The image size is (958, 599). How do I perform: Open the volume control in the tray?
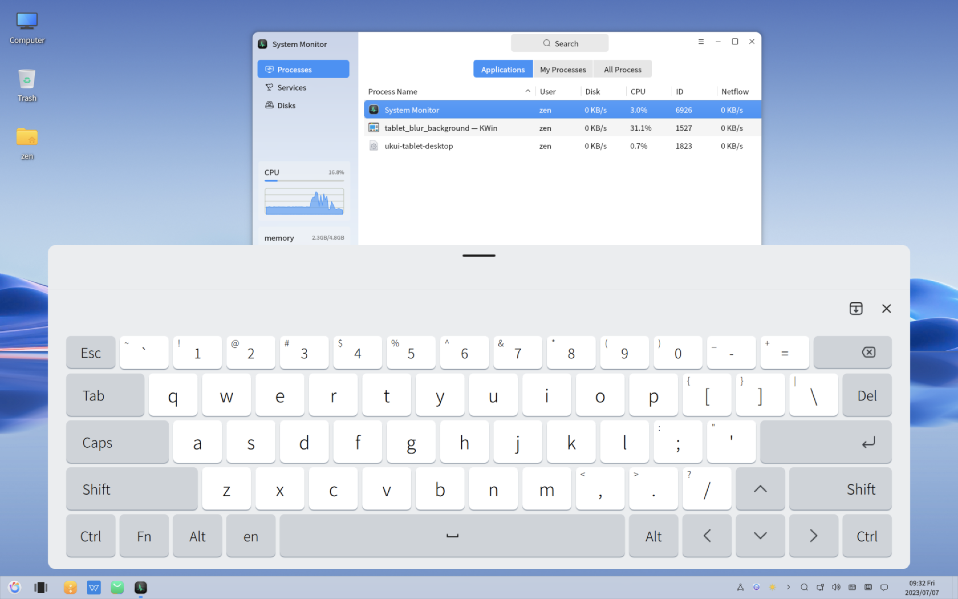point(836,587)
